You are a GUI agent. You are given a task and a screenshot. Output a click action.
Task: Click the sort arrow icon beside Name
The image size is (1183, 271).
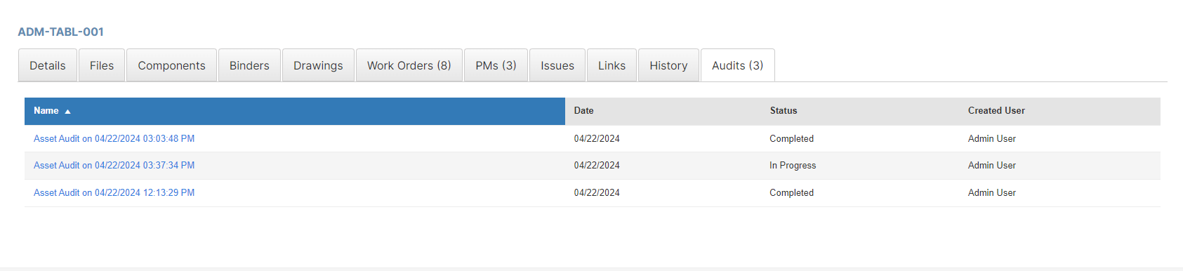[x=67, y=112]
